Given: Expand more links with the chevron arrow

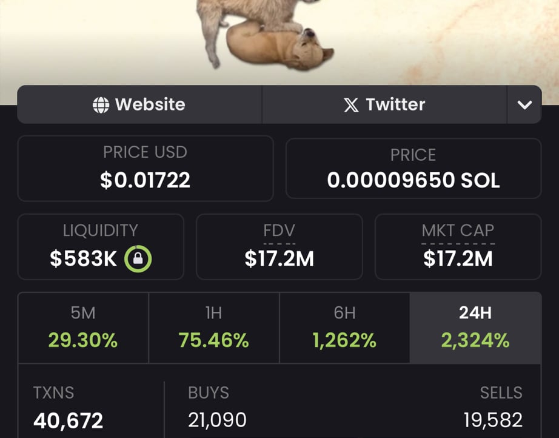Looking at the screenshot, I should (x=524, y=104).
